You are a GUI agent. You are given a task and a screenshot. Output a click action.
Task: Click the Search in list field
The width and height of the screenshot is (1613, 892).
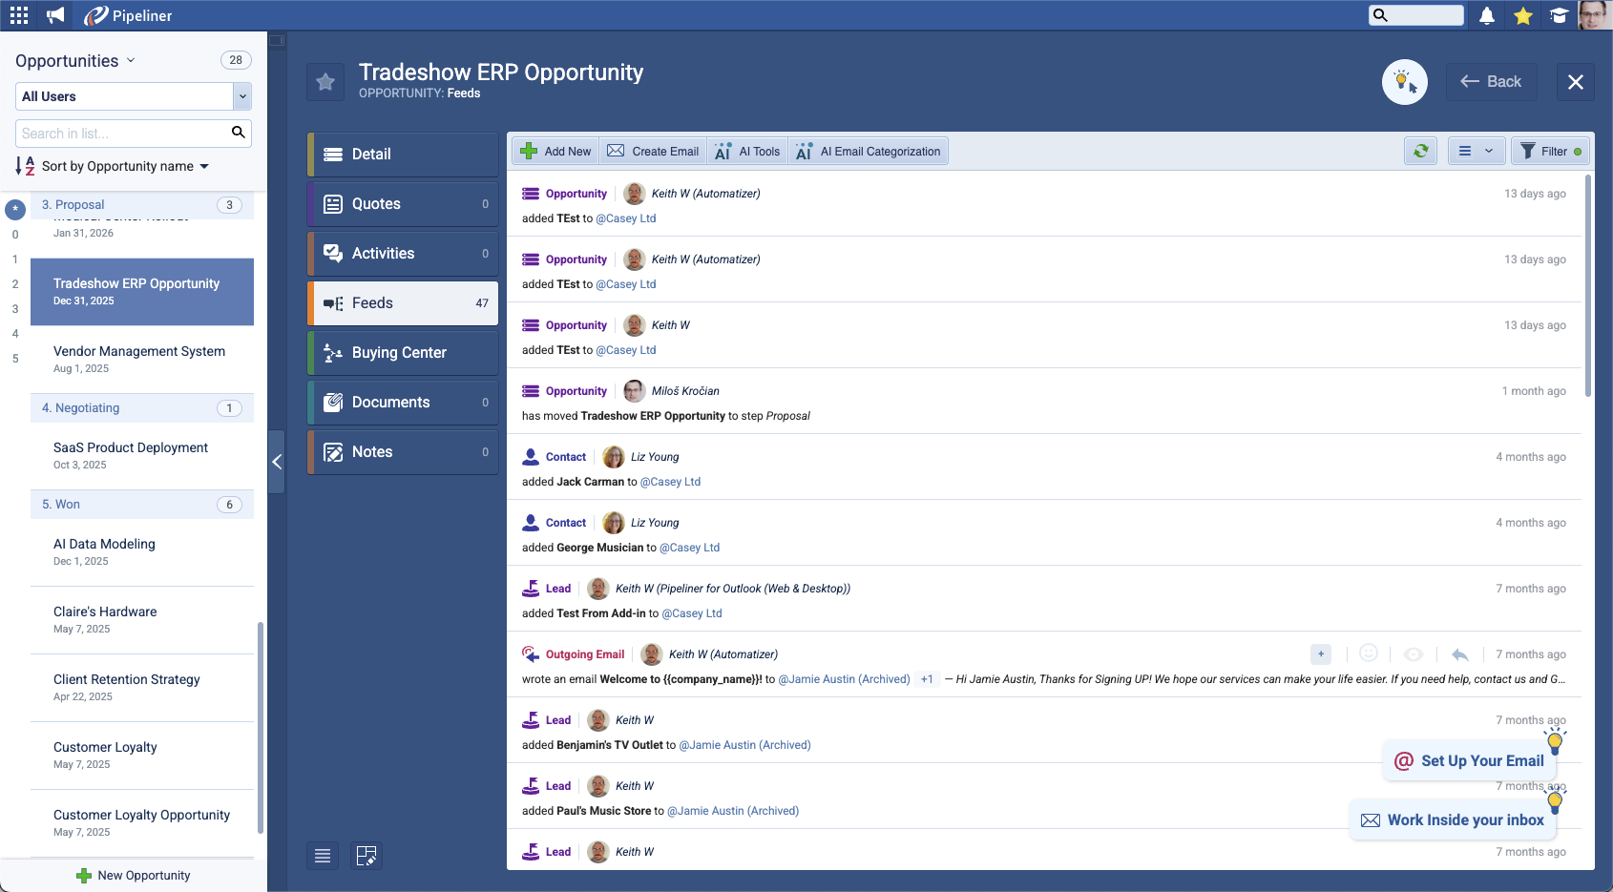122,134
